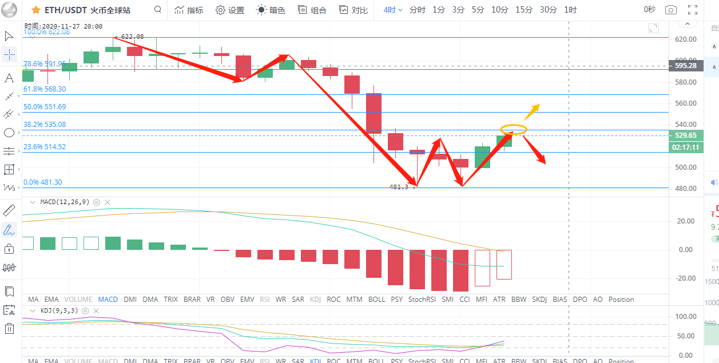The width and height of the screenshot is (719, 363).
Task: Toggle favorite star for ETH/USDT
Action: 35,10
